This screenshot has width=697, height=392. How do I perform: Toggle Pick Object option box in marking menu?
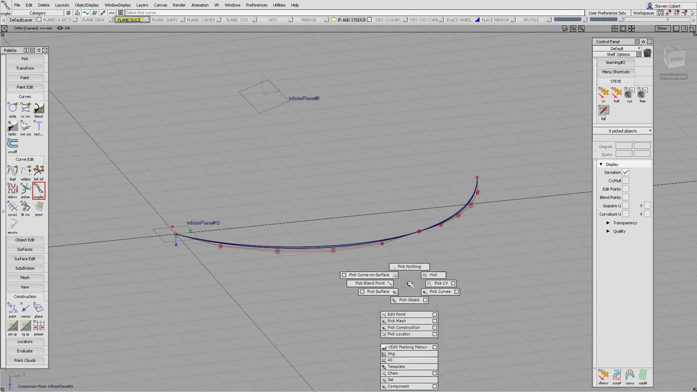[x=425, y=300]
